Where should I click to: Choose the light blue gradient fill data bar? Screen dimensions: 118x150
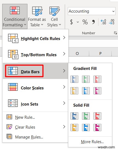click(86, 90)
